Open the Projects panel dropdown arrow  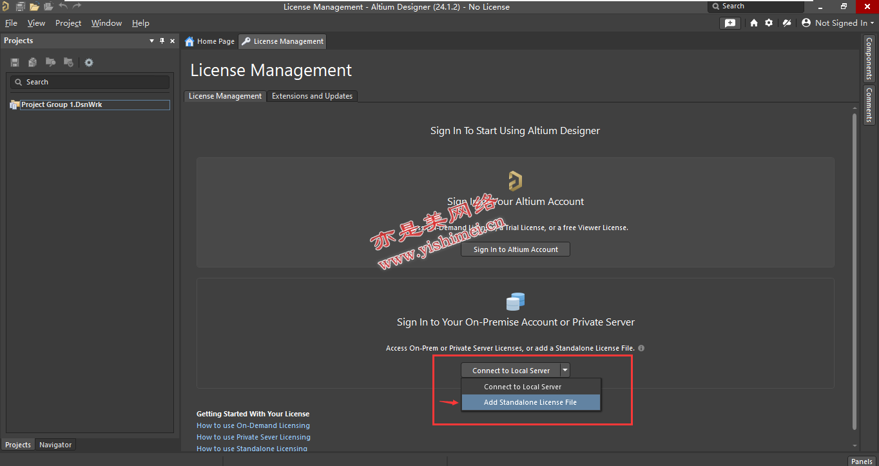(x=152, y=41)
